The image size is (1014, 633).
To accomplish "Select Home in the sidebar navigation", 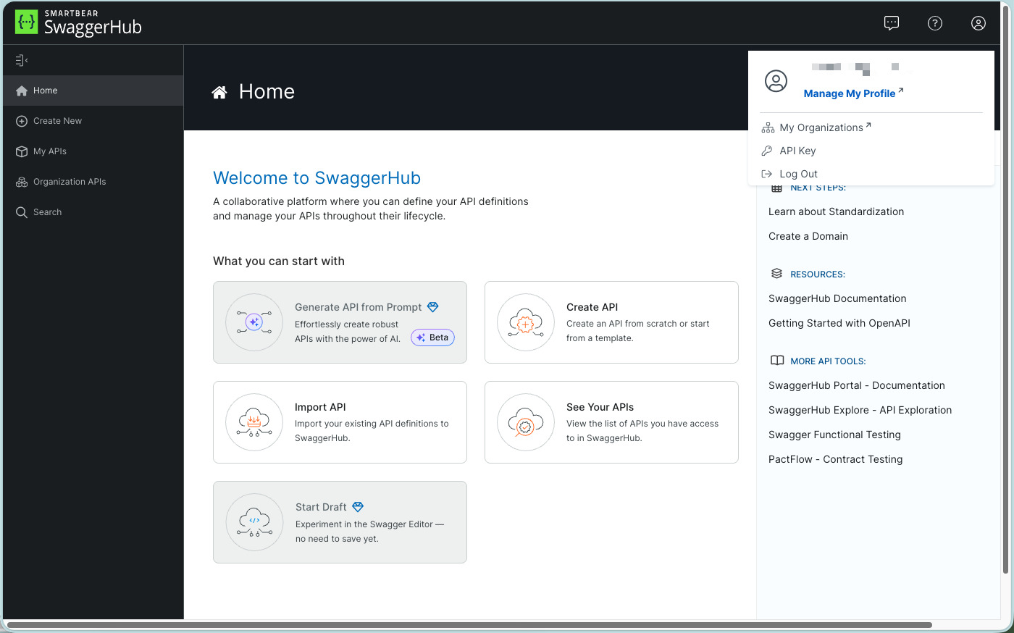I will coord(43,91).
